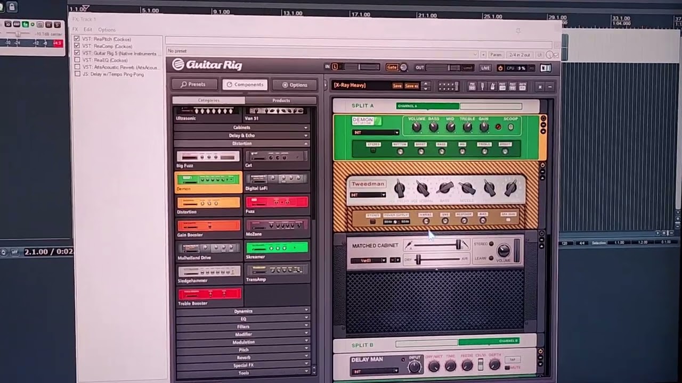Expand the Cabinets category
The width and height of the screenshot is (682, 383).
pos(242,128)
